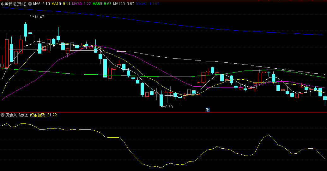Click the MA20: 9.27 label
Image resolution: width=327 pixels, height=171 pixels.
coord(81,4)
